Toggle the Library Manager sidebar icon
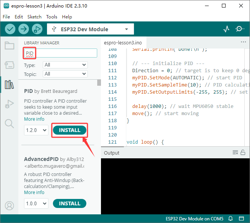This screenshot has height=223, width=250. pos(9,85)
